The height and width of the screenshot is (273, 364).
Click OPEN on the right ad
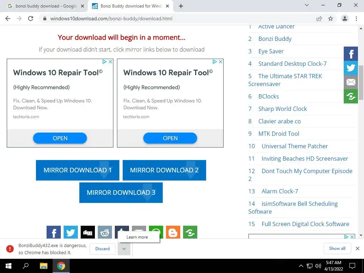(x=170, y=138)
